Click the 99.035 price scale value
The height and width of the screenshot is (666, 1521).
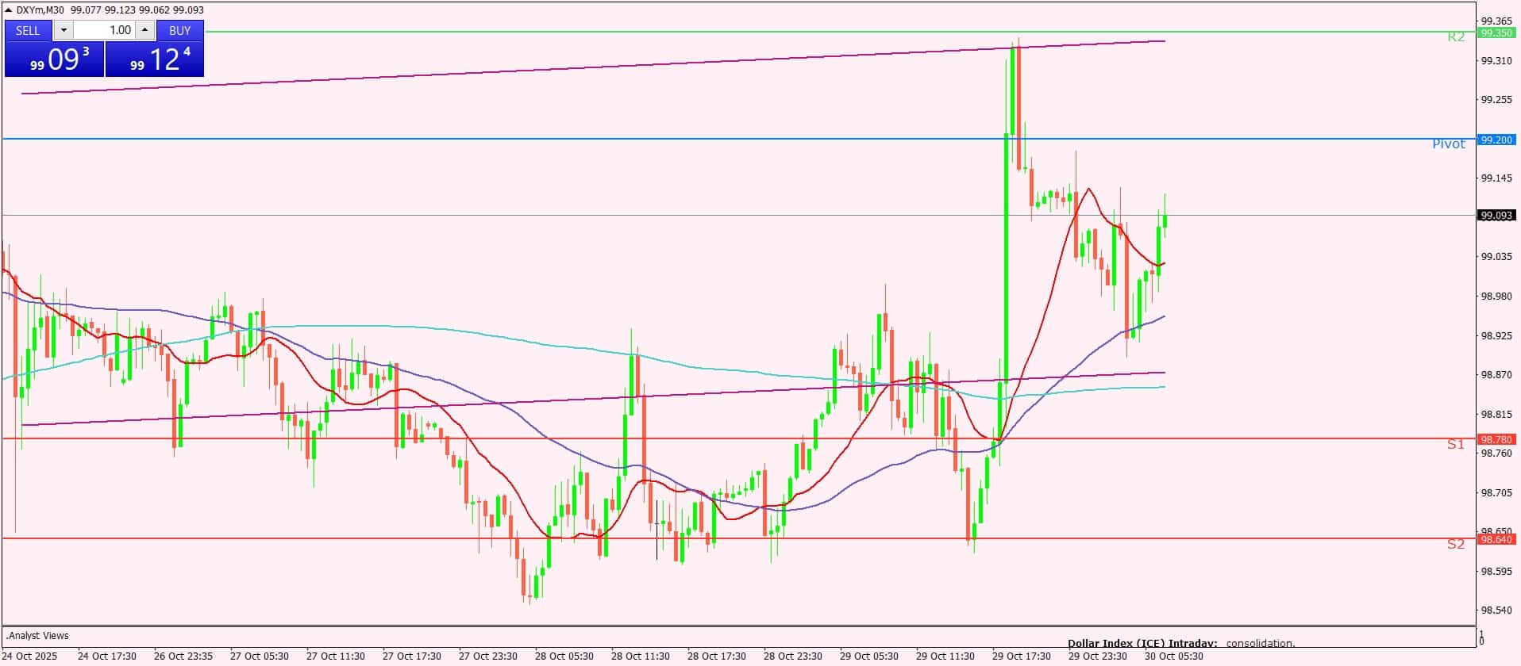[1496, 256]
